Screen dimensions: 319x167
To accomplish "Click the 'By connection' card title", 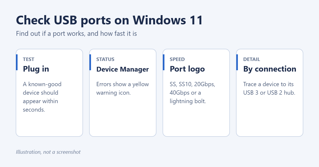I will (270, 69).
